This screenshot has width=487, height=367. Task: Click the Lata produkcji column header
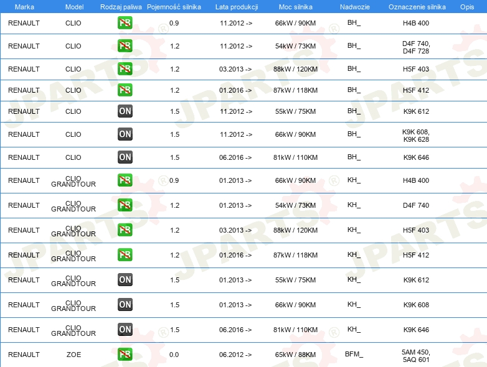point(237,7)
